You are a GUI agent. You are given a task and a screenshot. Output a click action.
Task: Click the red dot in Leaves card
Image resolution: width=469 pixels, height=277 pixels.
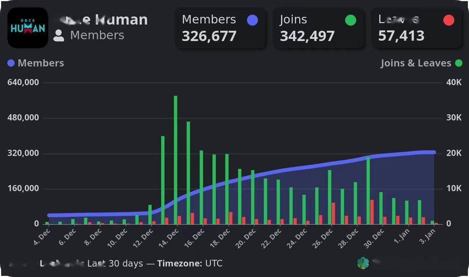coord(449,20)
